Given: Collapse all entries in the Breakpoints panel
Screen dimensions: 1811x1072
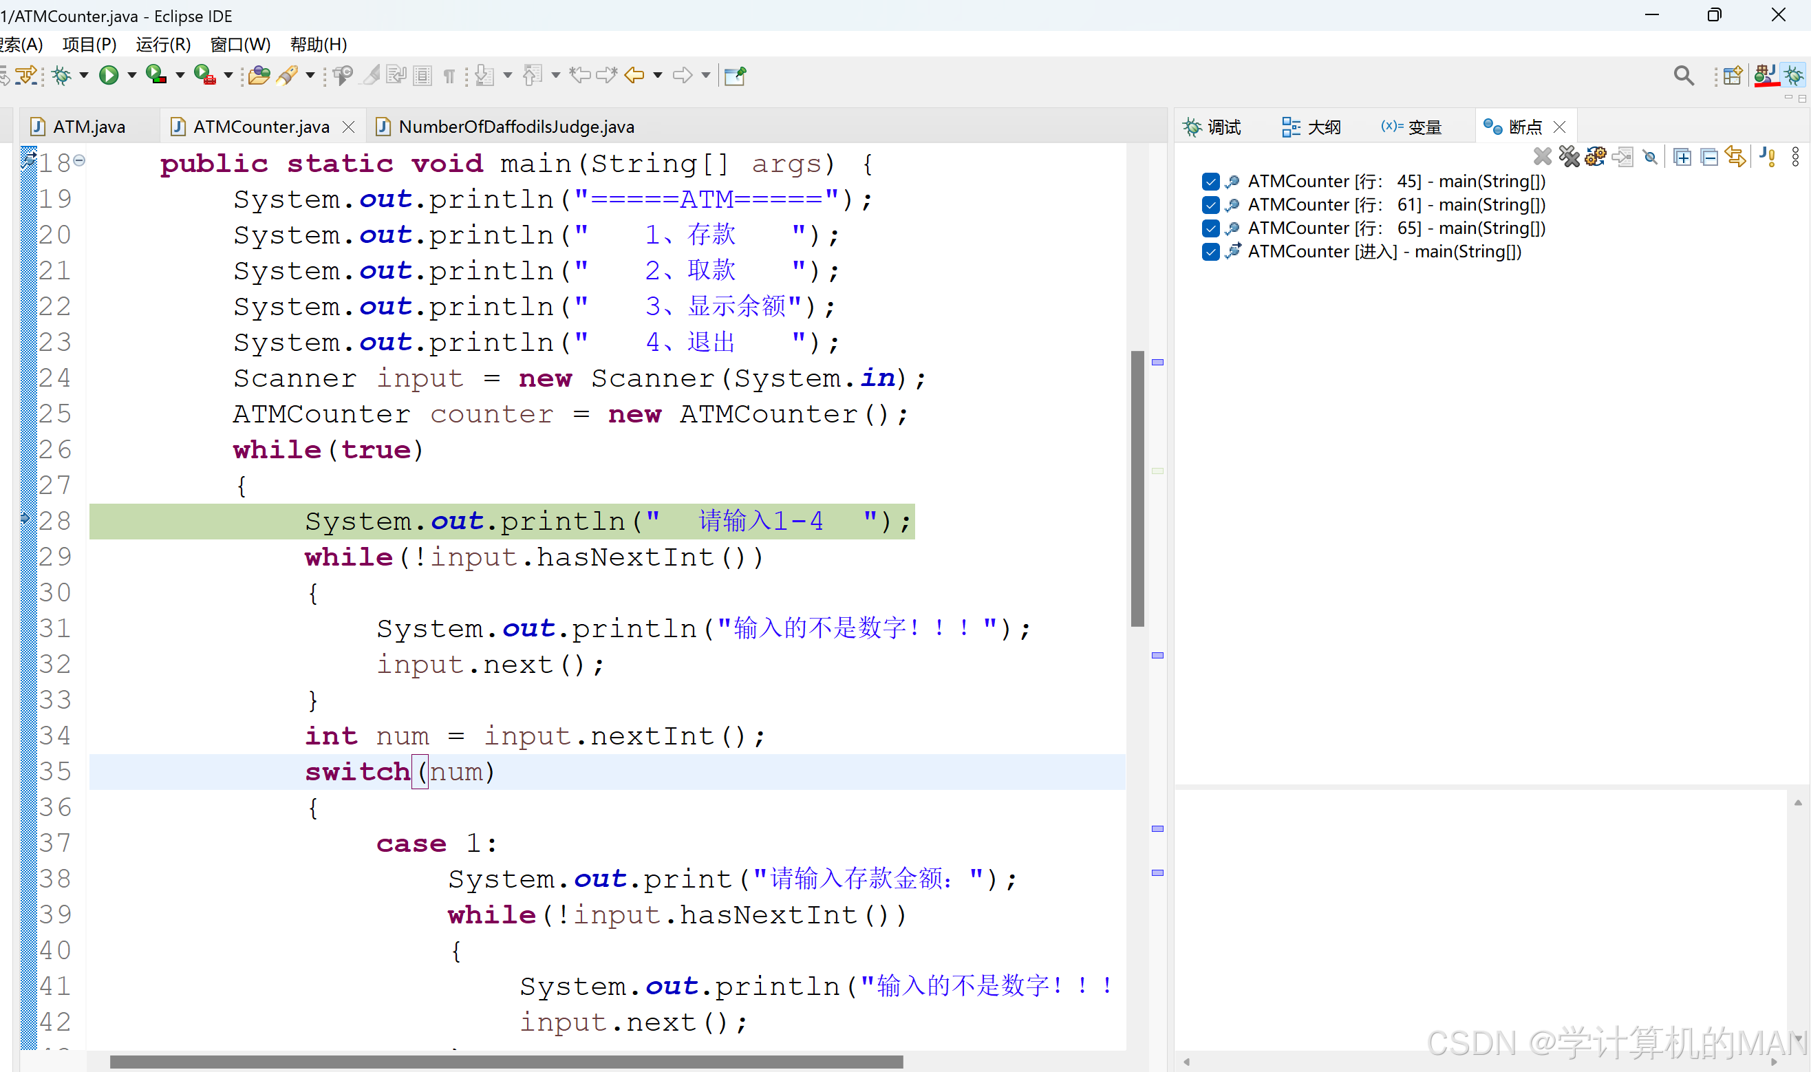Looking at the screenshot, I should point(1709,156).
